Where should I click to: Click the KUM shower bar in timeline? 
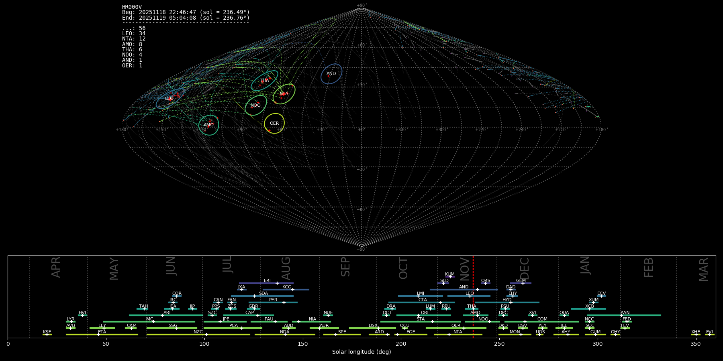click(450, 277)
